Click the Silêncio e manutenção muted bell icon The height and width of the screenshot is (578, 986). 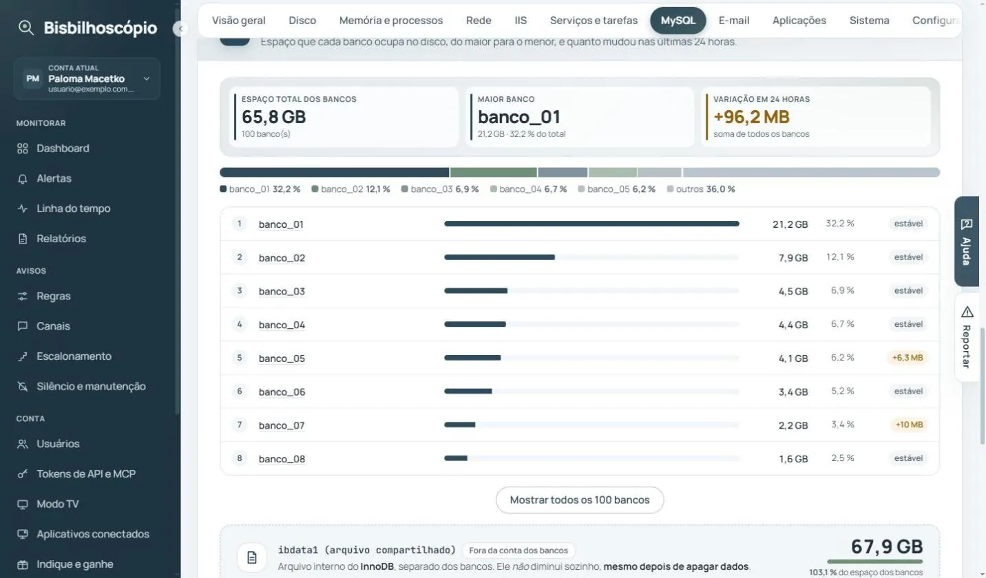click(23, 387)
